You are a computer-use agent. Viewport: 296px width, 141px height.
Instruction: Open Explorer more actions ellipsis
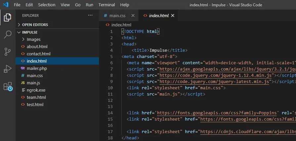pyautogui.click(x=90, y=15)
